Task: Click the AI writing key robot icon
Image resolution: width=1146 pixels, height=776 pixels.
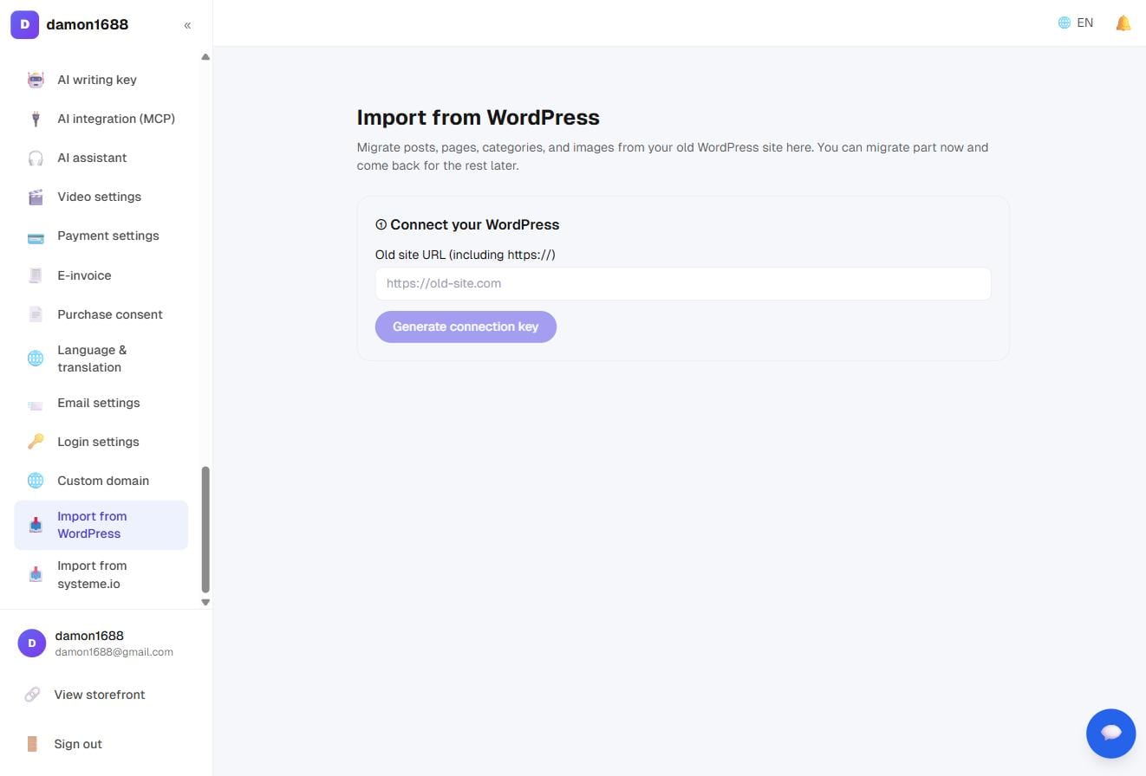Action: (x=36, y=80)
